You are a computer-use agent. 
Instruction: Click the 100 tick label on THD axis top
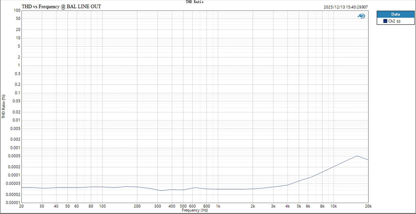coord(17,11)
